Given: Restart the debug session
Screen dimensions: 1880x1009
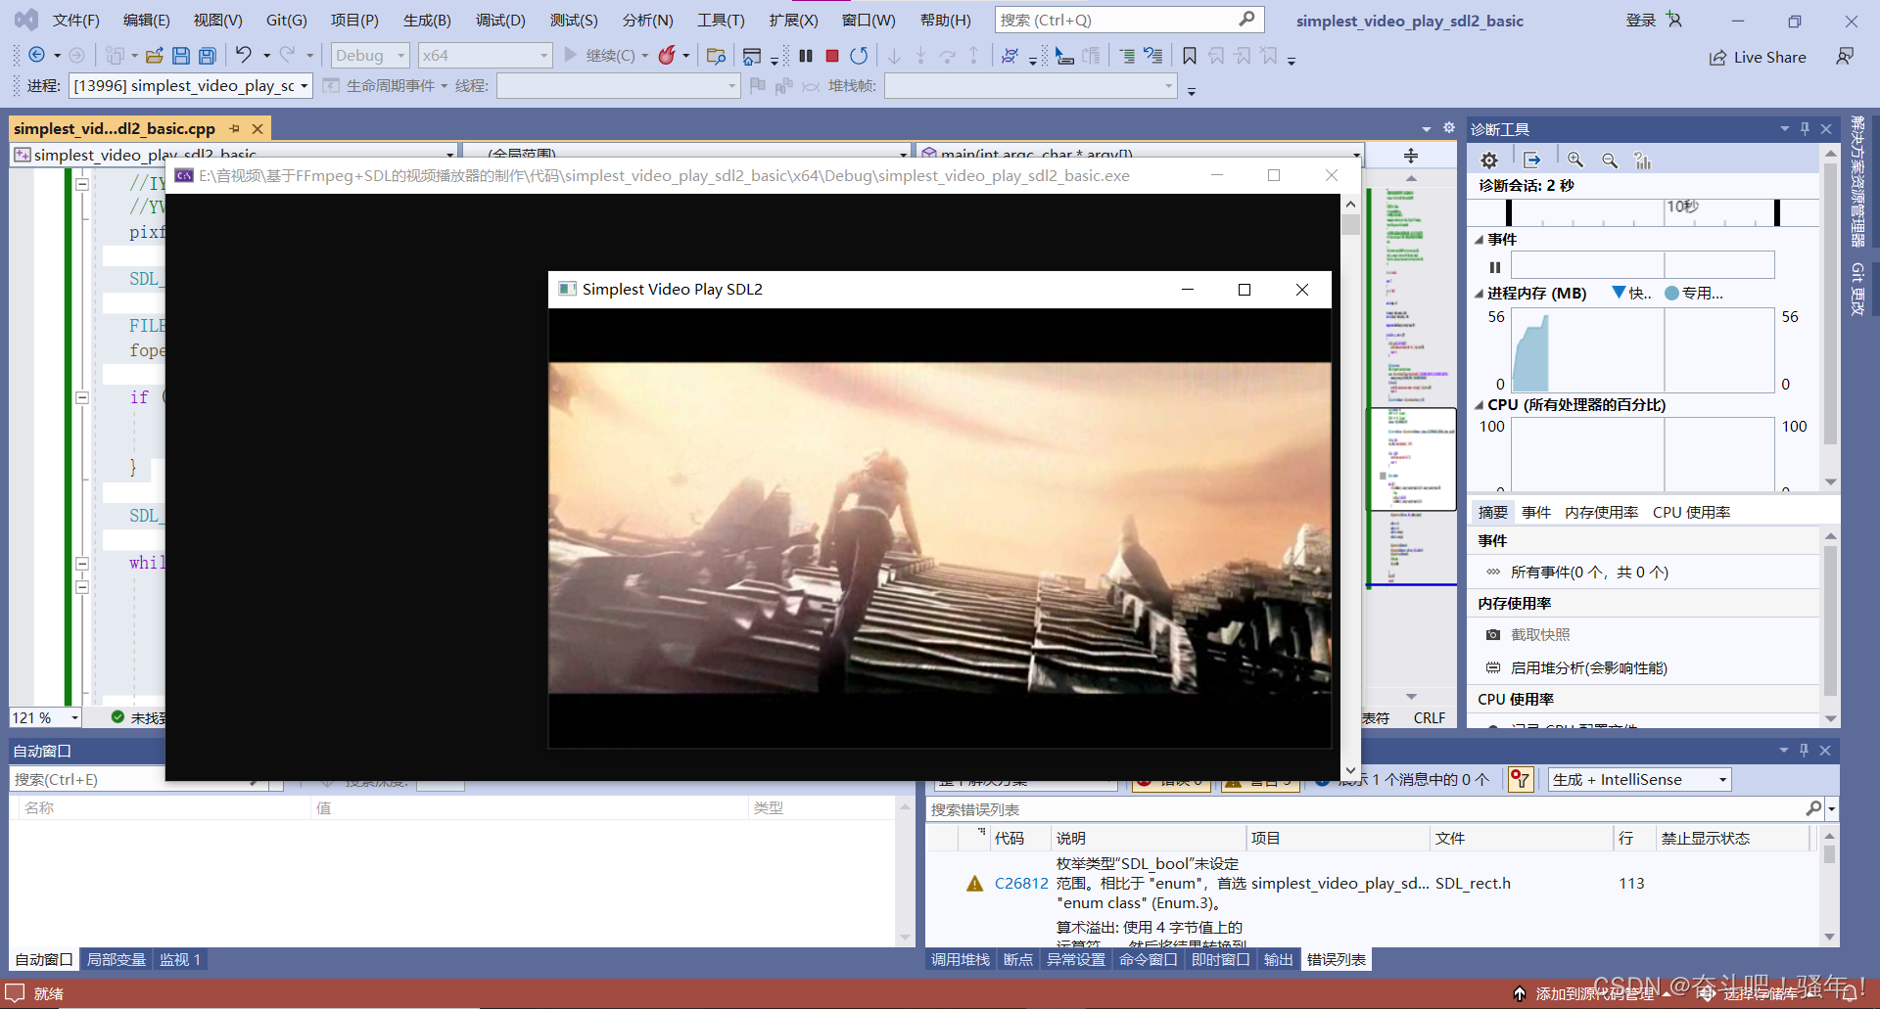Looking at the screenshot, I should point(859,56).
